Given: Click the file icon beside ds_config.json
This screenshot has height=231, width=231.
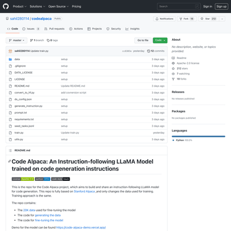Looking at the screenshot, I should (x=11, y=100).
